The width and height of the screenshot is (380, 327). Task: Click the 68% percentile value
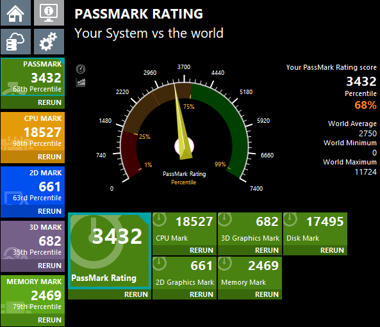365,105
